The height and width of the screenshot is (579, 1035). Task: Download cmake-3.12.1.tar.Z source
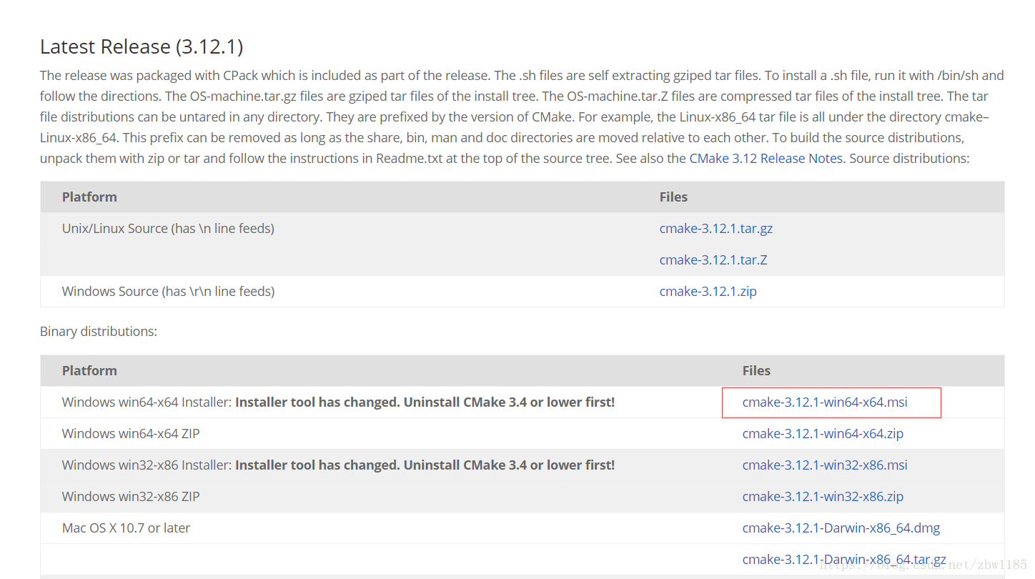pos(713,260)
